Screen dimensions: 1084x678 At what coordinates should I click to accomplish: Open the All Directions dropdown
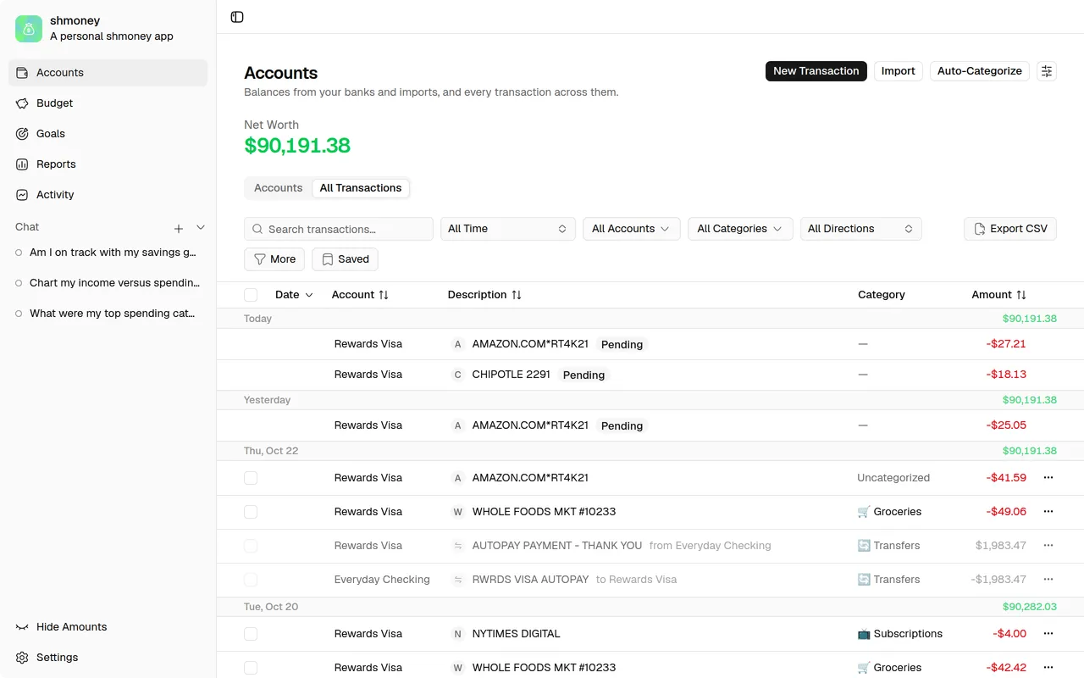861,229
